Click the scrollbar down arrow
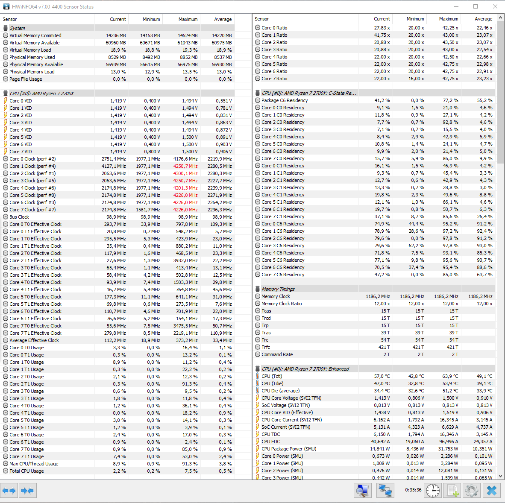Viewport: 505px width, 503px height. click(500, 476)
